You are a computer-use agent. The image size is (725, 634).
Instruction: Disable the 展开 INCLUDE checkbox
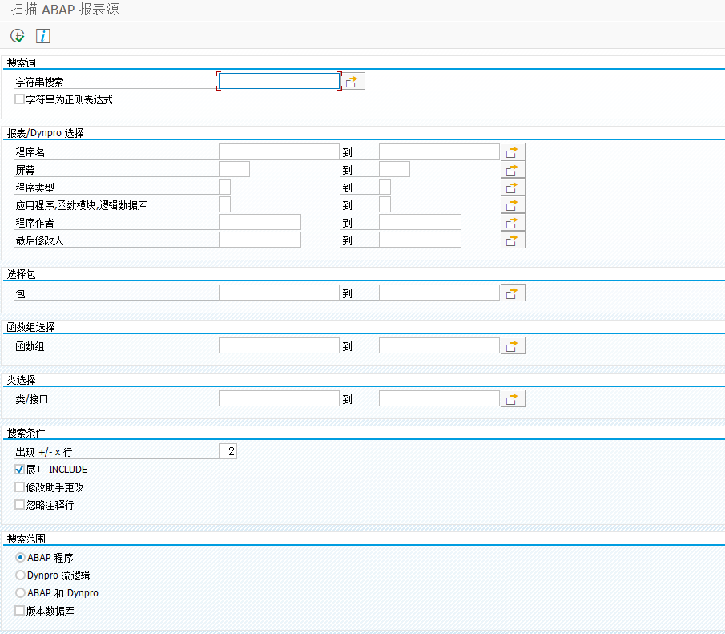[19, 469]
